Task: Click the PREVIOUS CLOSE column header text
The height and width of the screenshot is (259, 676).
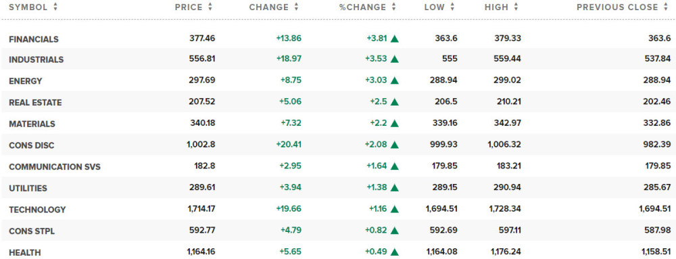Action: (x=617, y=7)
